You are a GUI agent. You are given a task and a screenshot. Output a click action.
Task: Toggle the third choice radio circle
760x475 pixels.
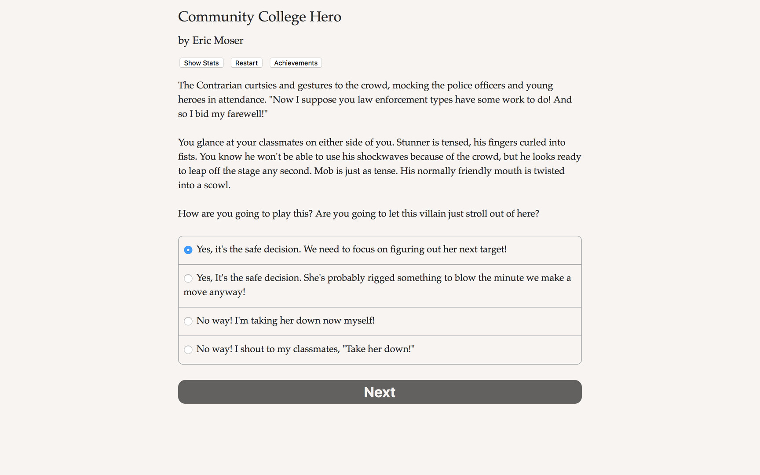(188, 321)
